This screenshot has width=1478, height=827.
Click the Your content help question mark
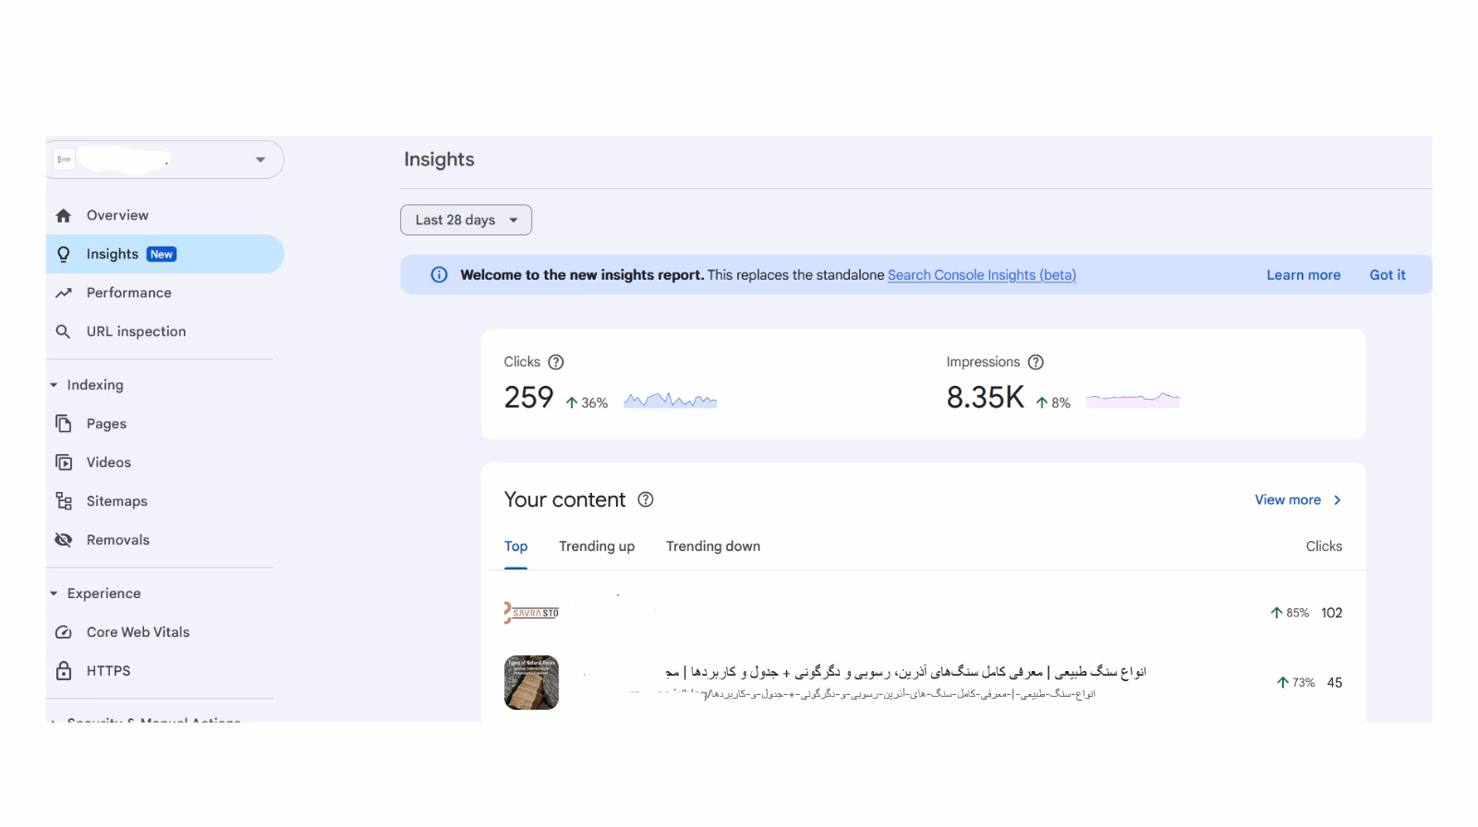(x=644, y=499)
